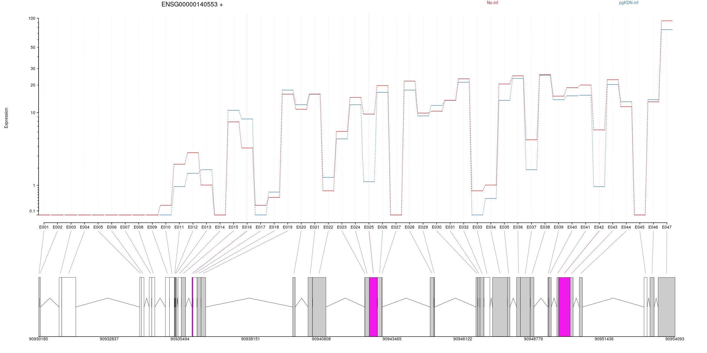Select the ENSG00000140553 + gene title
Viewport: 707px width, 353px height.
(x=192, y=4)
